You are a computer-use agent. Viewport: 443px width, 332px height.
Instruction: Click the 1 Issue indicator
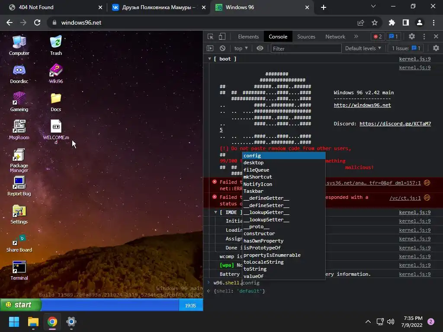406,48
